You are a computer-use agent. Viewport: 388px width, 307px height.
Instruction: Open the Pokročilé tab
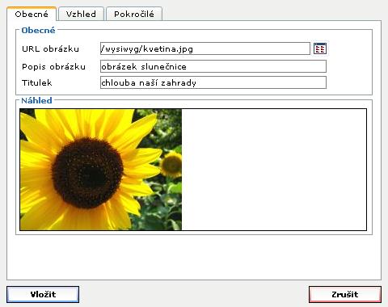(134, 14)
